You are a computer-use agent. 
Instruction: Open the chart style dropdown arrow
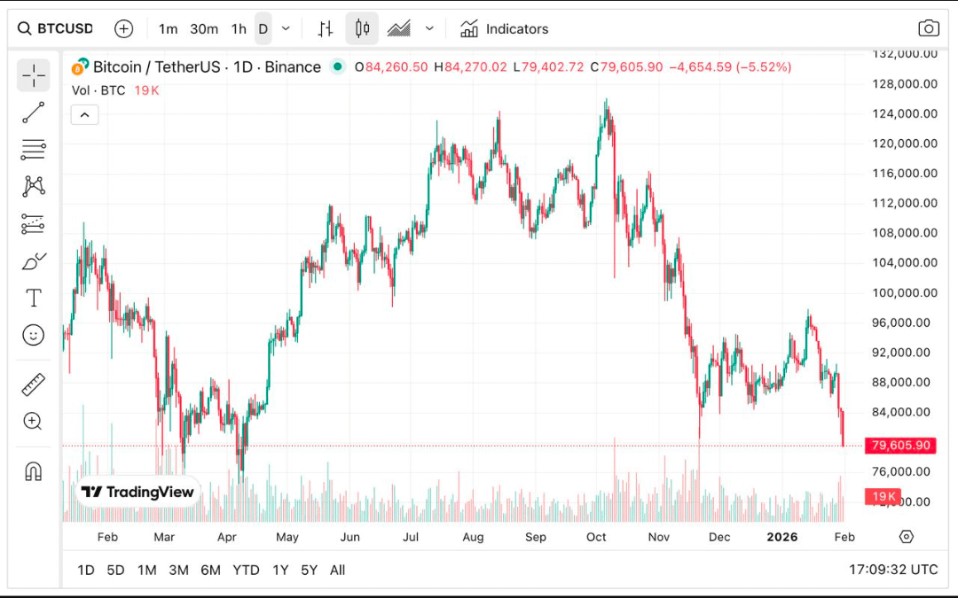(x=429, y=28)
